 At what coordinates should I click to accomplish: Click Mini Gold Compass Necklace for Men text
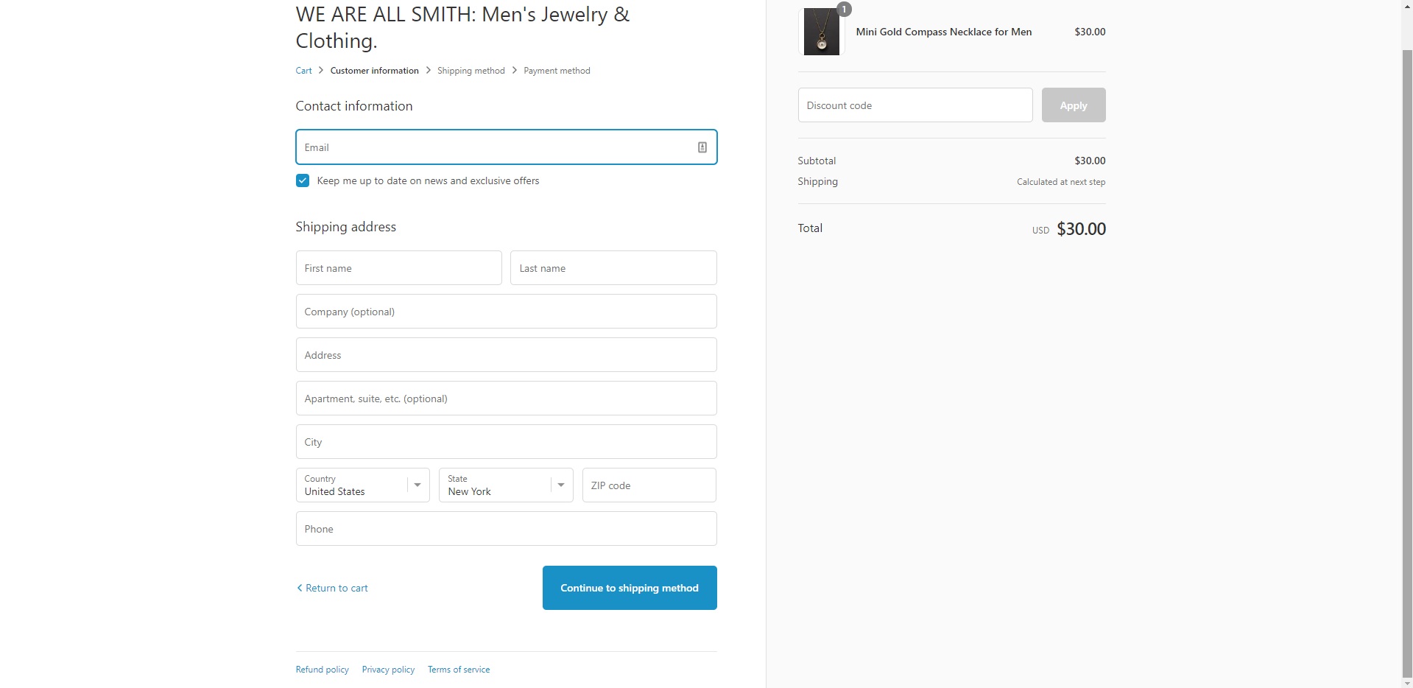click(x=943, y=32)
